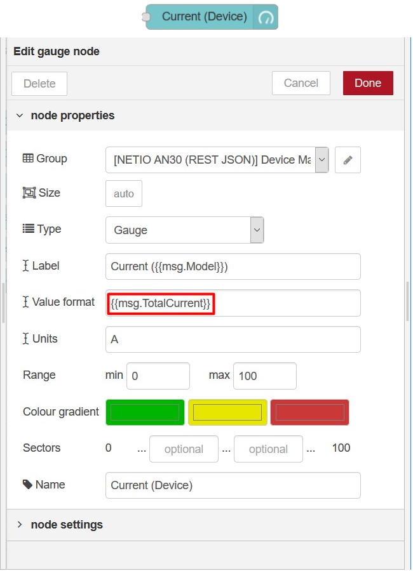The image size is (413, 571).
Task: Pick the red colour gradient swatch
Action: click(x=309, y=412)
